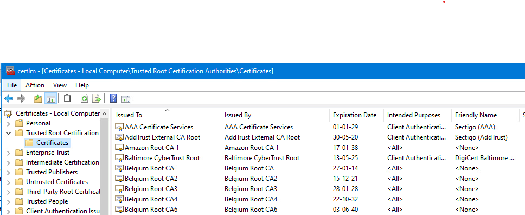Click the DigiCert Baltimore friendly name

(484, 158)
